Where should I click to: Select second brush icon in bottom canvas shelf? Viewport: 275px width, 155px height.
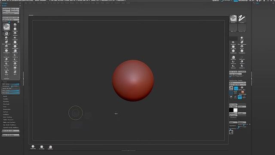click(42, 147)
